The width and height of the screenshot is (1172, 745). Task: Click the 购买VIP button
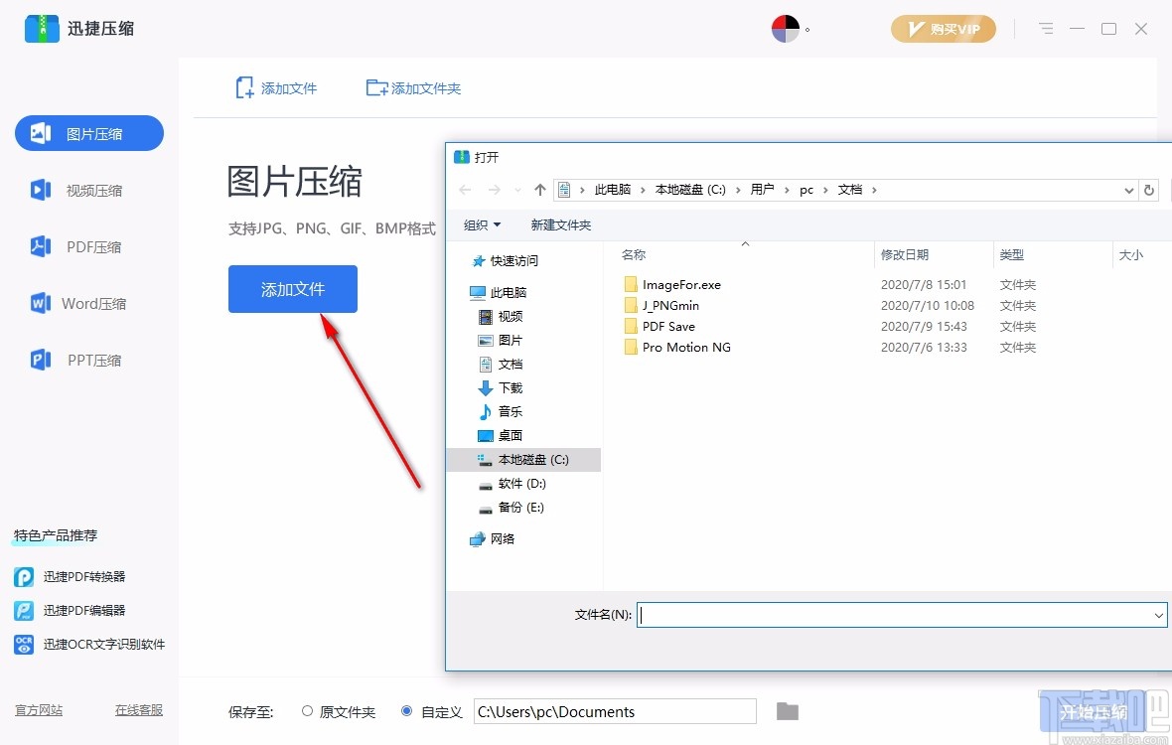[x=943, y=29]
